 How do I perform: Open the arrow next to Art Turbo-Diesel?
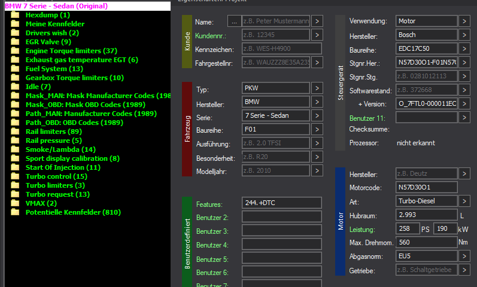pyautogui.click(x=464, y=201)
